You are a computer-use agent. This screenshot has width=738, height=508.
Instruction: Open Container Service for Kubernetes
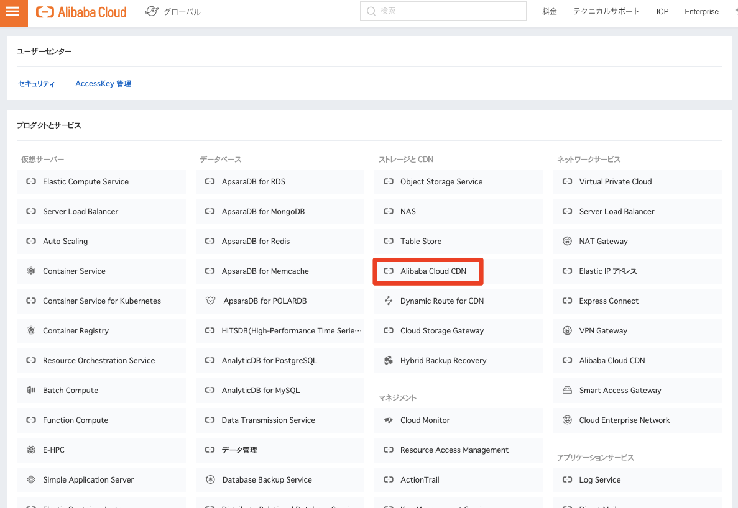tap(101, 301)
